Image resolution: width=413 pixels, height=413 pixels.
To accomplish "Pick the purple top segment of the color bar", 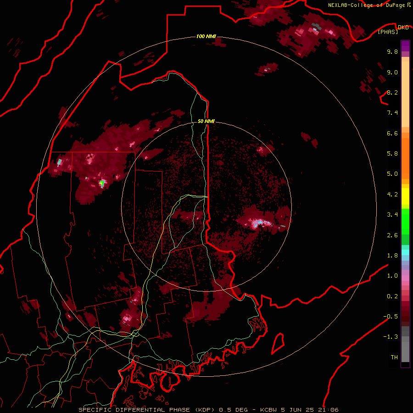I will click(405, 46).
